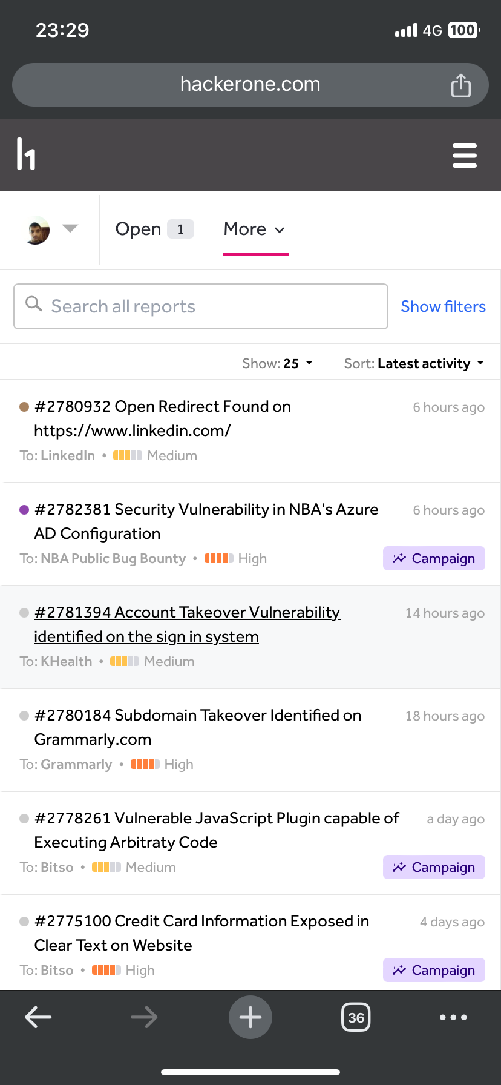The image size is (501, 1085).
Task: Open the Sort Latest activity dropdown
Action: tap(414, 363)
